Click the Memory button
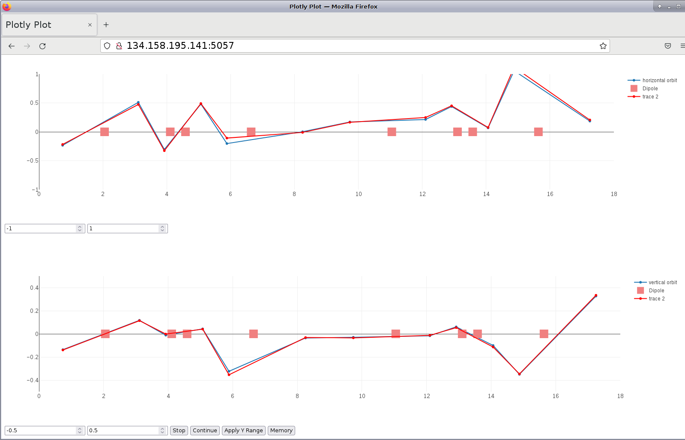The height and width of the screenshot is (440, 685). pyautogui.click(x=281, y=431)
